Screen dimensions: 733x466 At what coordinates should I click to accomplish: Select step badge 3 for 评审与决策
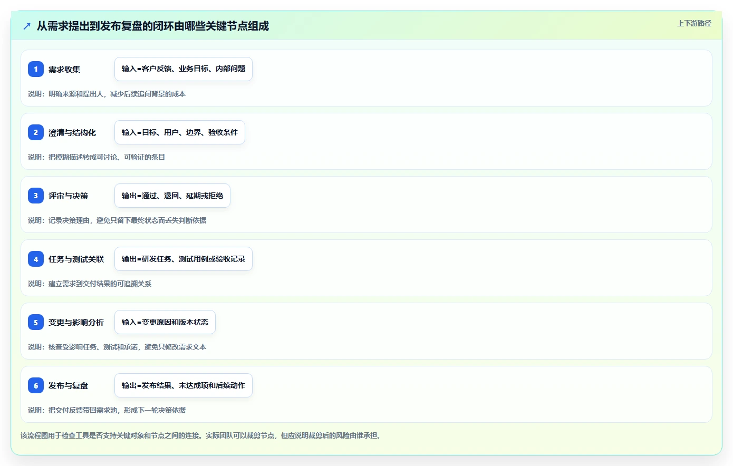(x=36, y=196)
